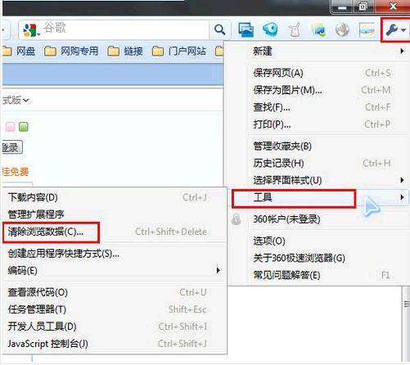Click the screenshot pictures toolbar icon
This screenshot has height=365, width=410.
click(246, 29)
